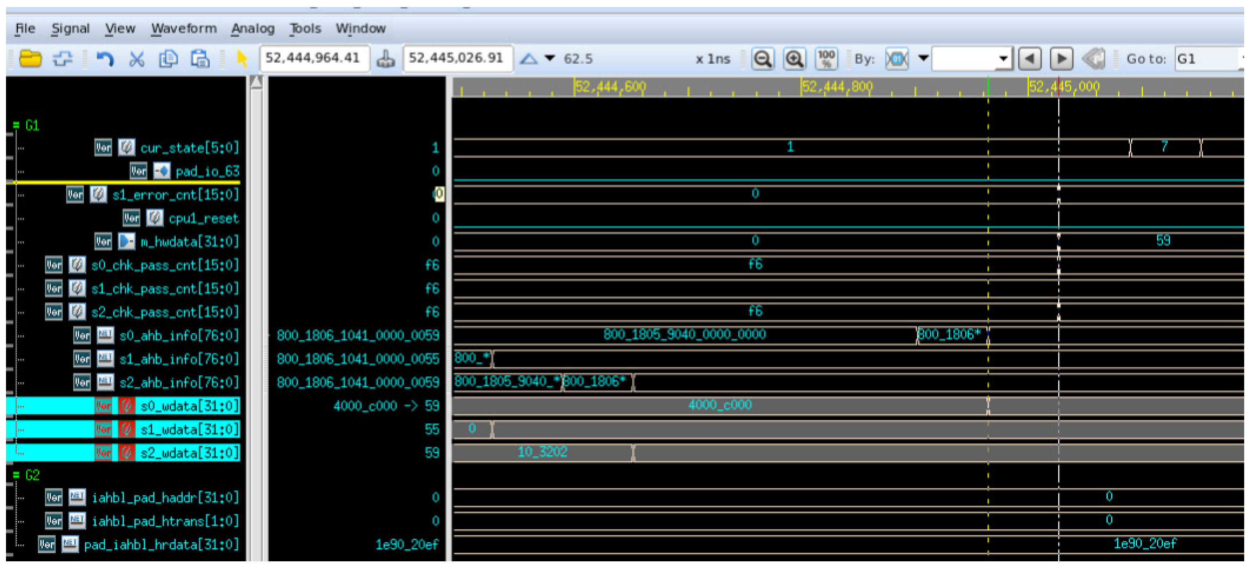
Task: Click the search-by value change icon
Action: pyautogui.click(x=896, y=59)
